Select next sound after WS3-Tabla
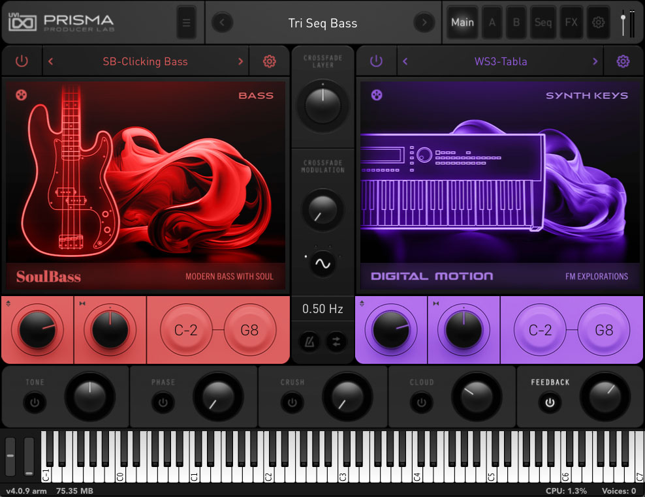 [x=595, y=61]
